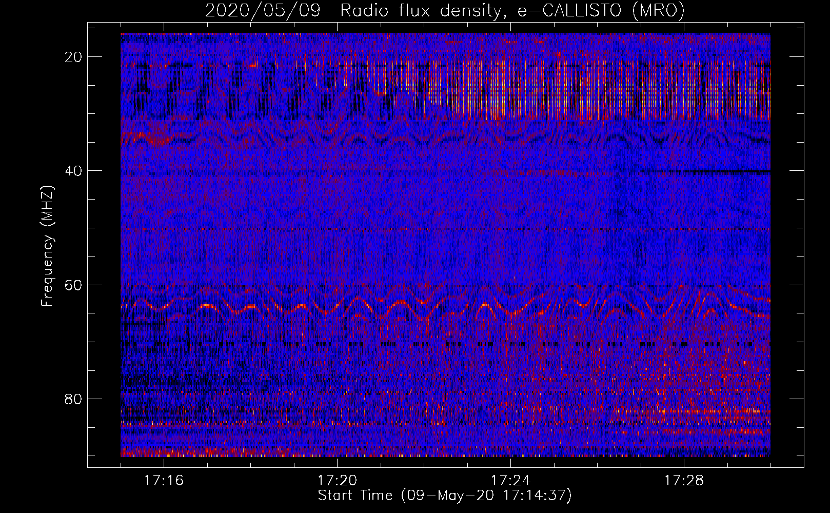This screenshot has height=513, width=830.
Task: Click the '40' frequency tick label
Action: point(74,171)
